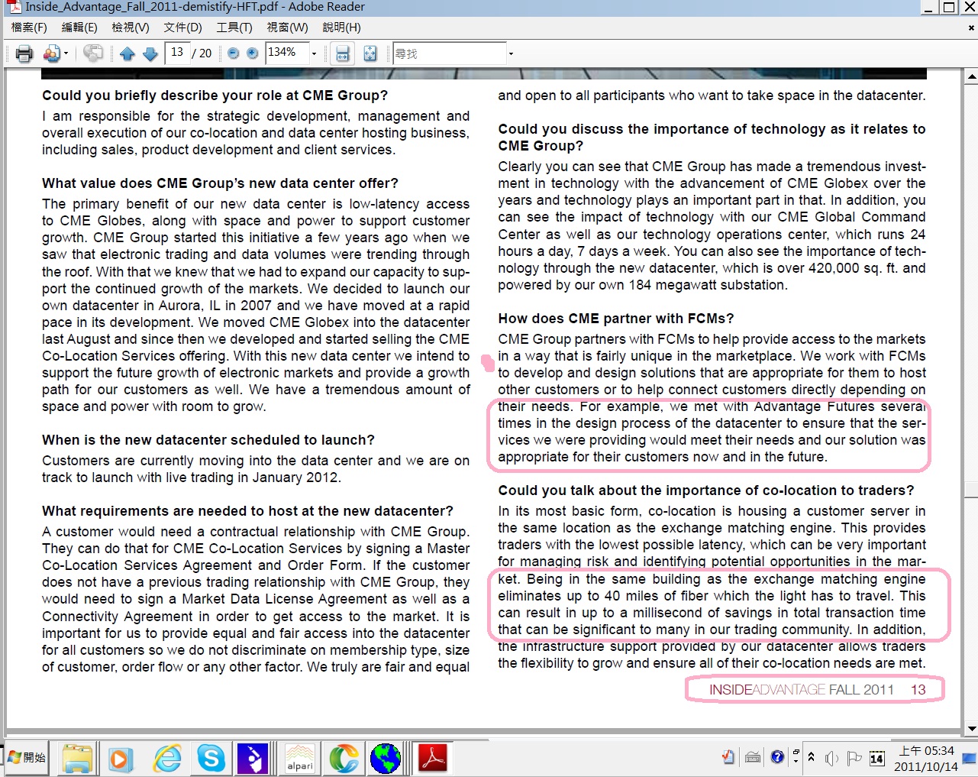Click the vertical scrollbar thumb
Image resolution: width=978 pixels, height=777 pixels.
tap(971, 489)
